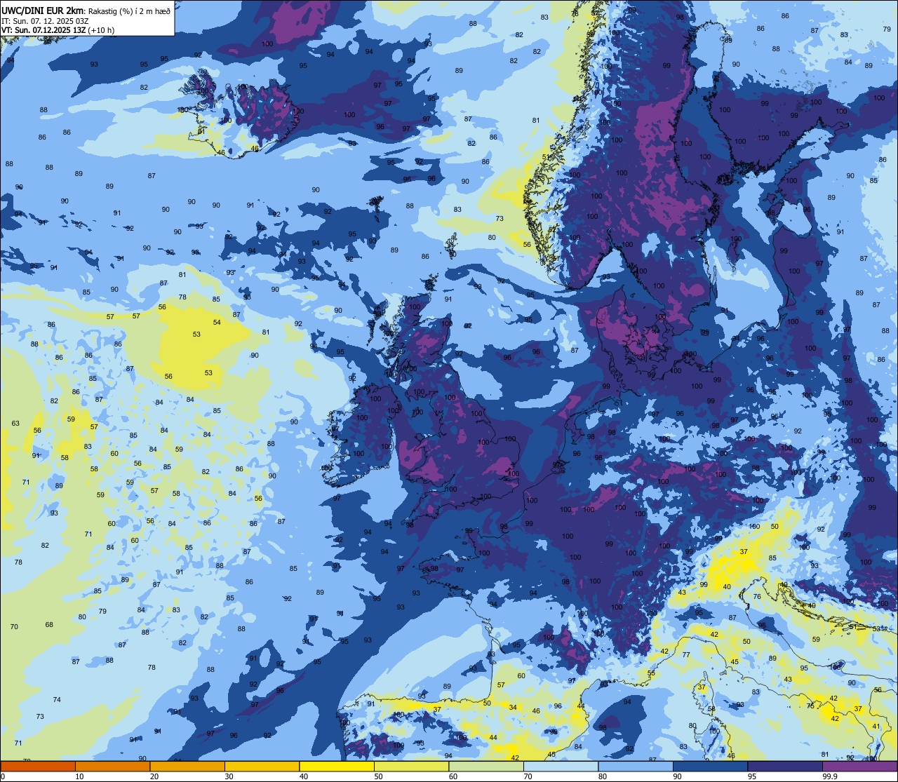
Task: Click the '40' legend scale label
Action: click(x=304, y=776)
